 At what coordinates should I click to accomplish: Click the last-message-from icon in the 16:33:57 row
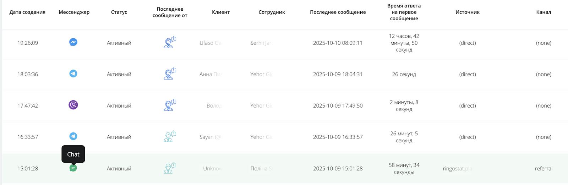point(170,137)
